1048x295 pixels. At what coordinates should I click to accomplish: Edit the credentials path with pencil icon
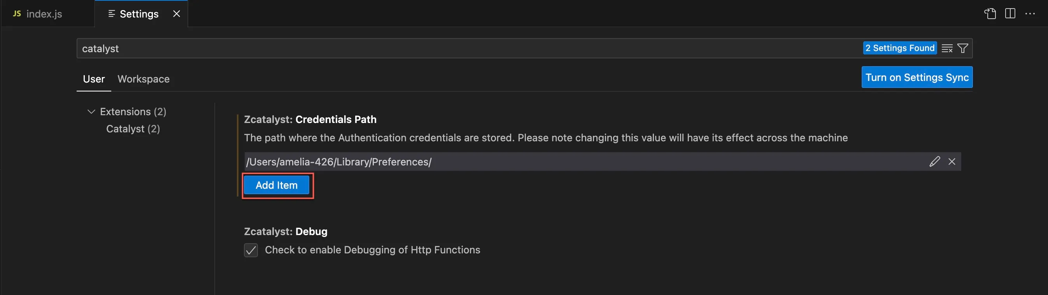coord(934,162)
